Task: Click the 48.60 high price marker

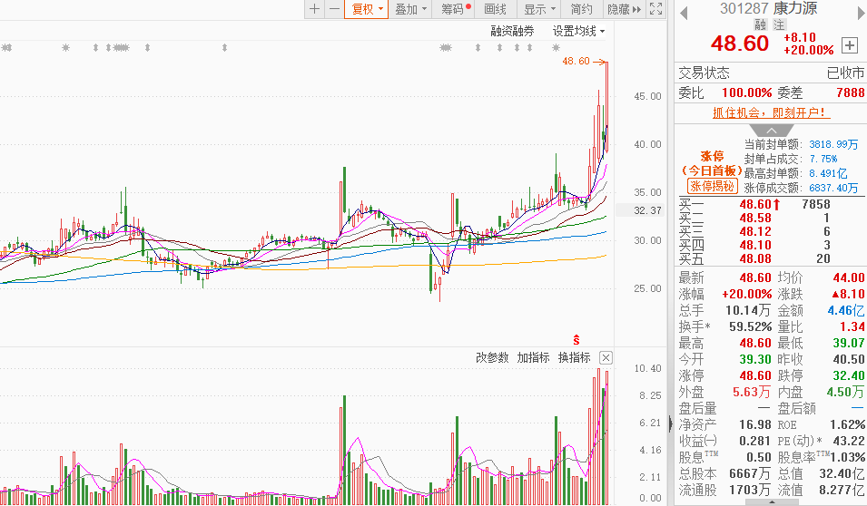Action: [576, 62]
